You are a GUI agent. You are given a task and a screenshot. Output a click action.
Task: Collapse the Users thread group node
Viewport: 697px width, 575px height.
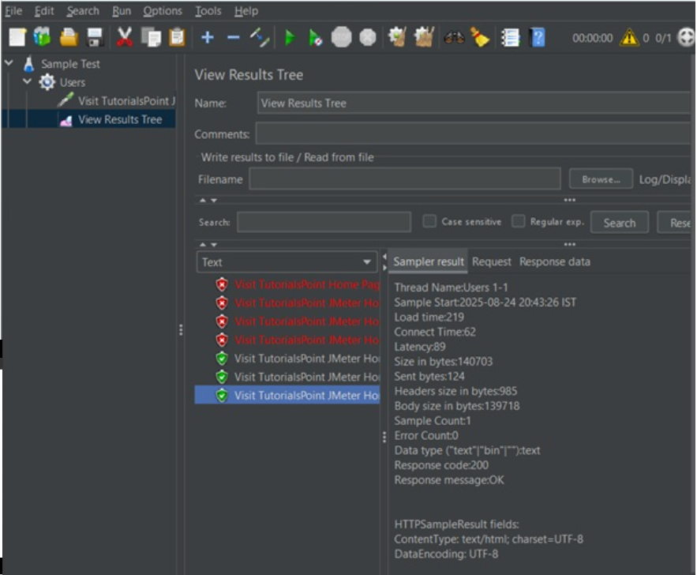click(x=28, y=81)
